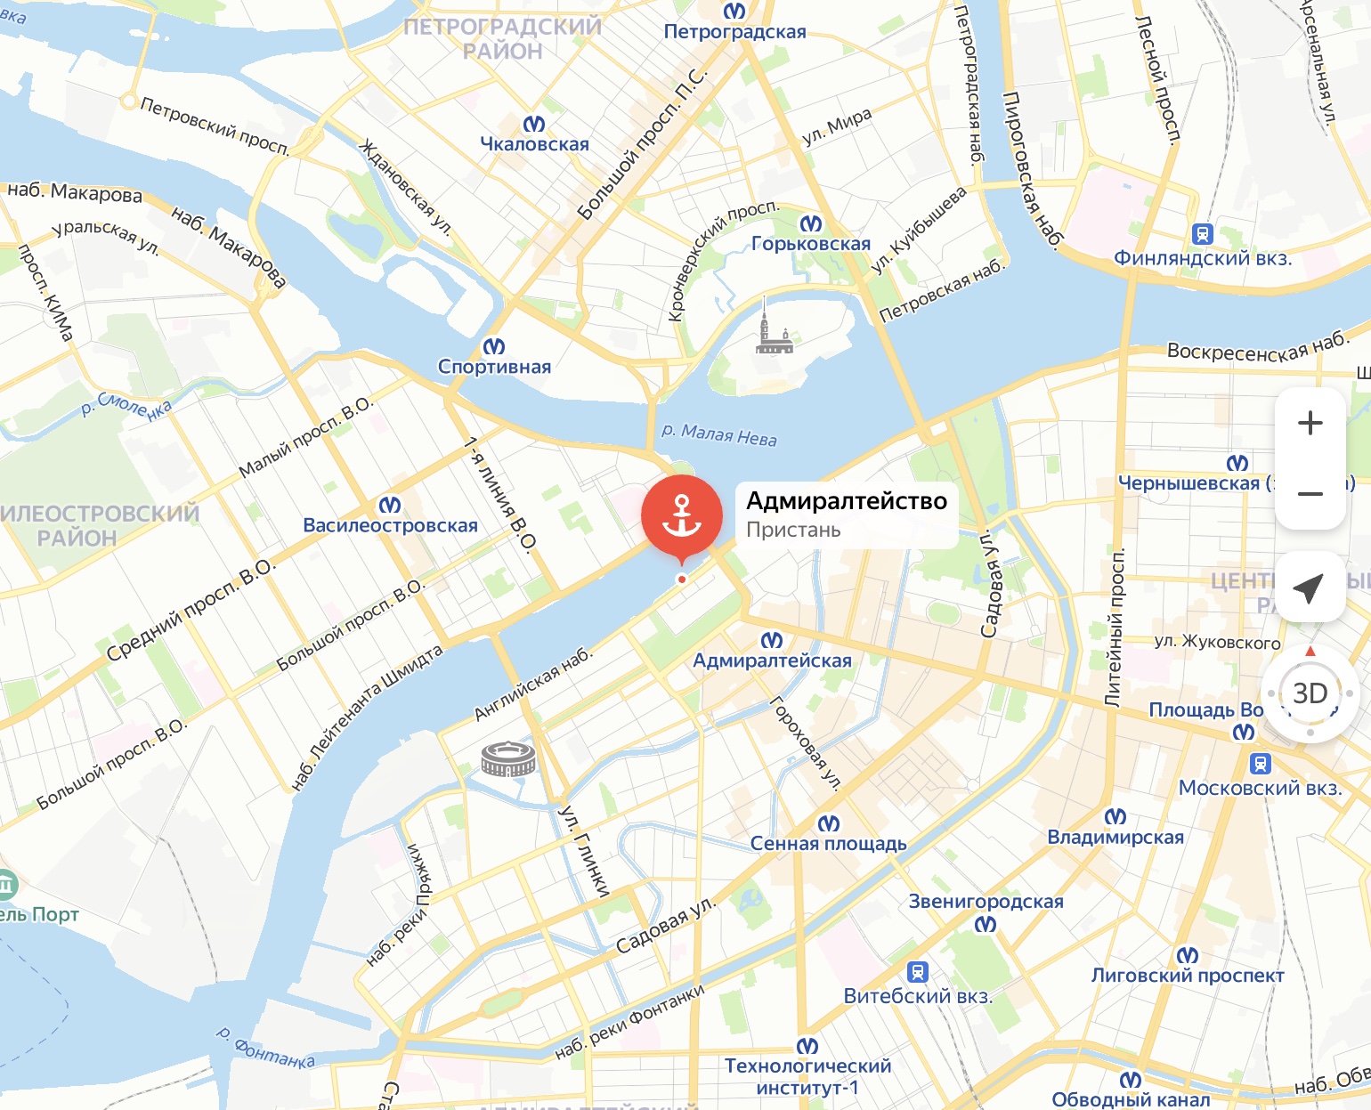This screenshot has width=1371, height=1110.
Task: Select the Peter and Paul Fortress landmark icon
Action: click(772, 327)
